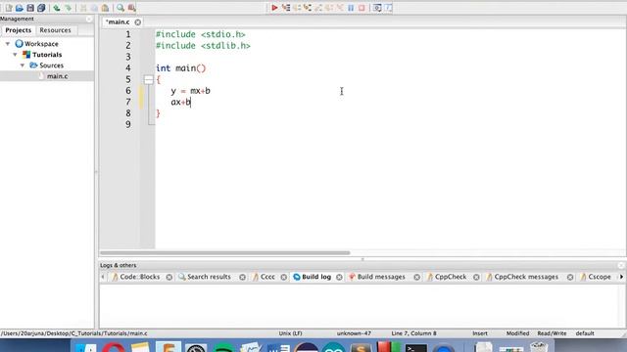This screenshot has height=352, width=627.
Task: Open the Find dialog icon
Action: pos(120,8)
